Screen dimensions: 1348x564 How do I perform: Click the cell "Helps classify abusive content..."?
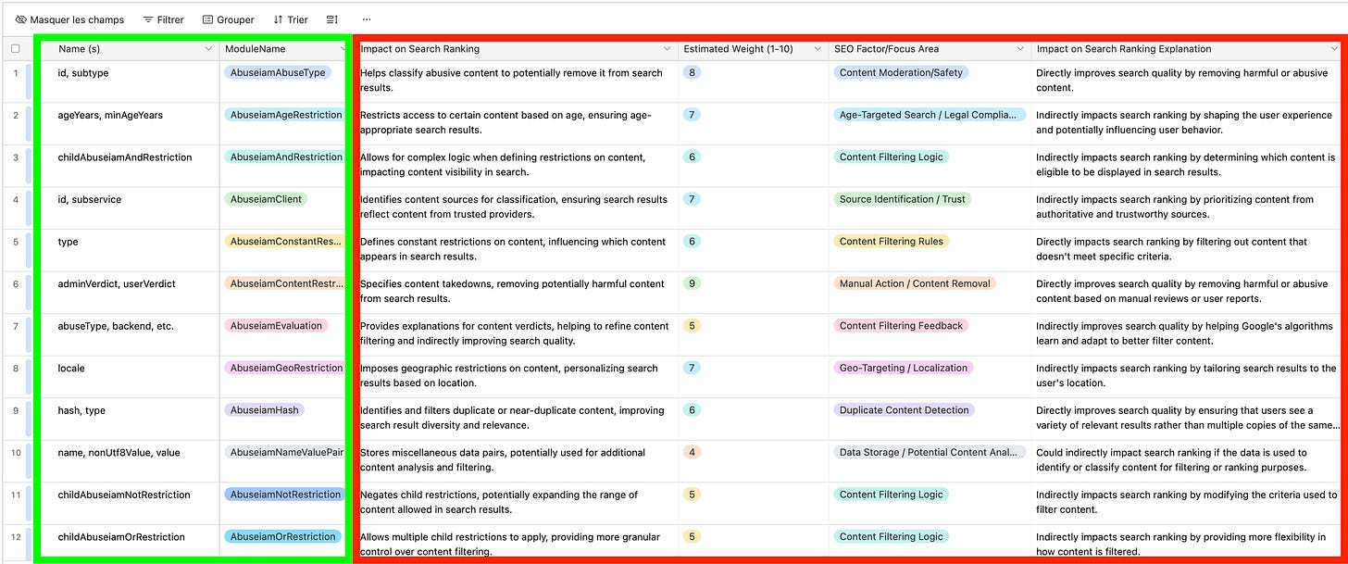click(x=516, y=81)
